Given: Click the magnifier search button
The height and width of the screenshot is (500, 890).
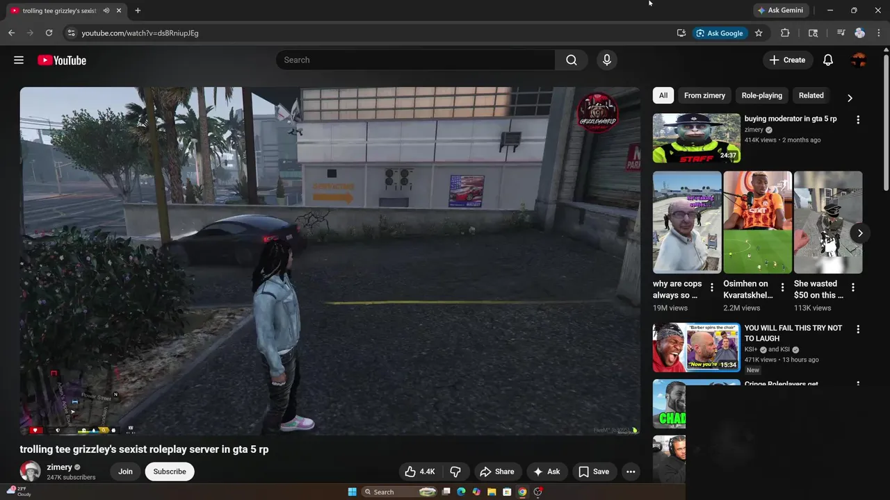Looking at the screenshot, I should pos(572,60).
